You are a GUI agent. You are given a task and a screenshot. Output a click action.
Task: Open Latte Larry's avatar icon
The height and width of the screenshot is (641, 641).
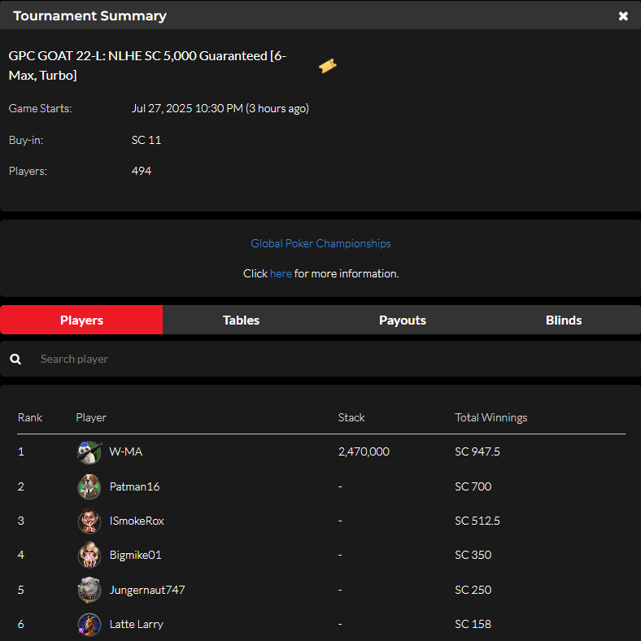[89, 624]
